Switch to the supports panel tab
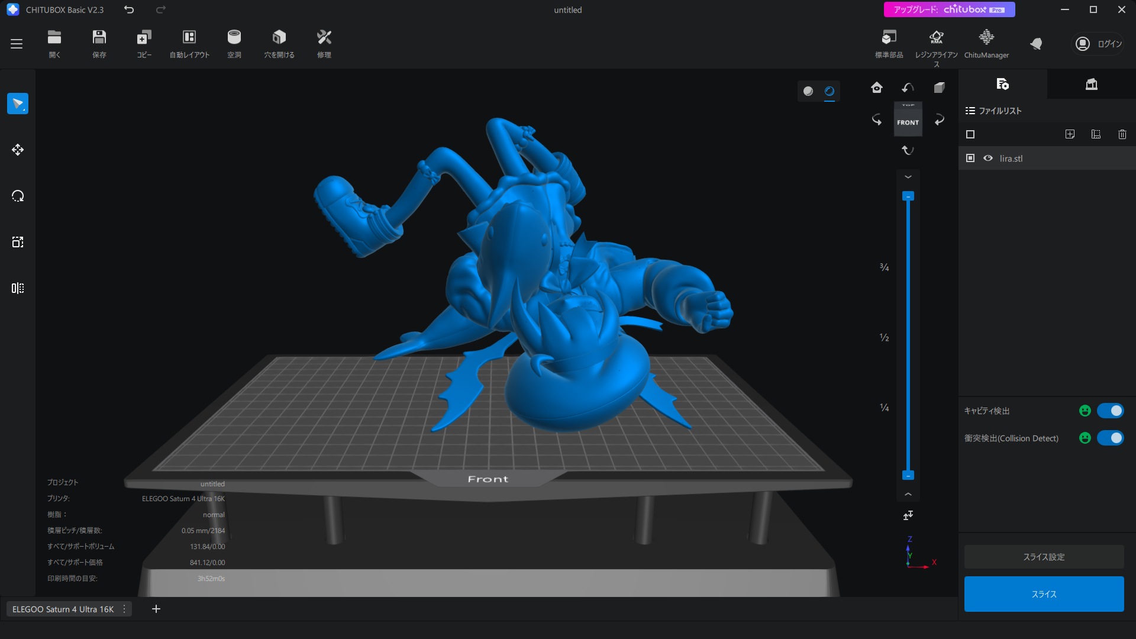Screen dimensions: 1136x639 point(1092,84)
